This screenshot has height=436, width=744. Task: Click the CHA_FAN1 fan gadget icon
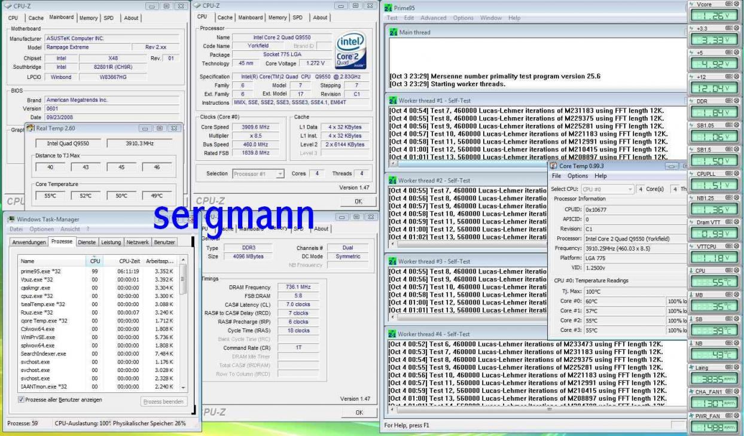click(x=692, y=391)
